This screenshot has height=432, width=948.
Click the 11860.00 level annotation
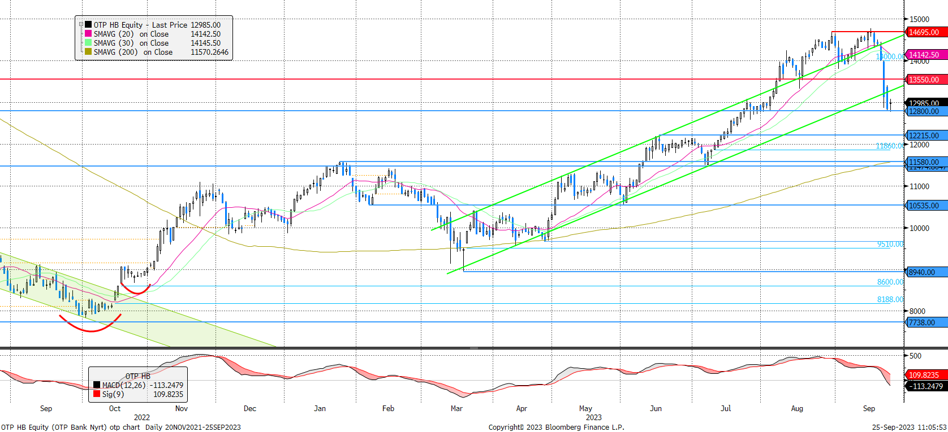pyautogui.click(x=890, y=146)
